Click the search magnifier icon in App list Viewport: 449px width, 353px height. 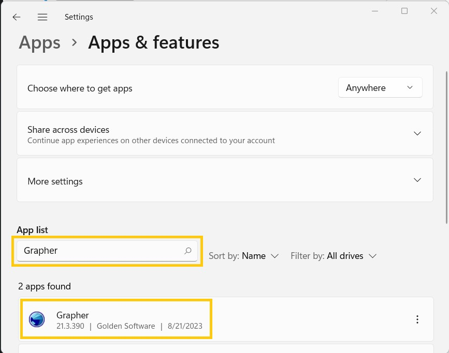(188, 251)
